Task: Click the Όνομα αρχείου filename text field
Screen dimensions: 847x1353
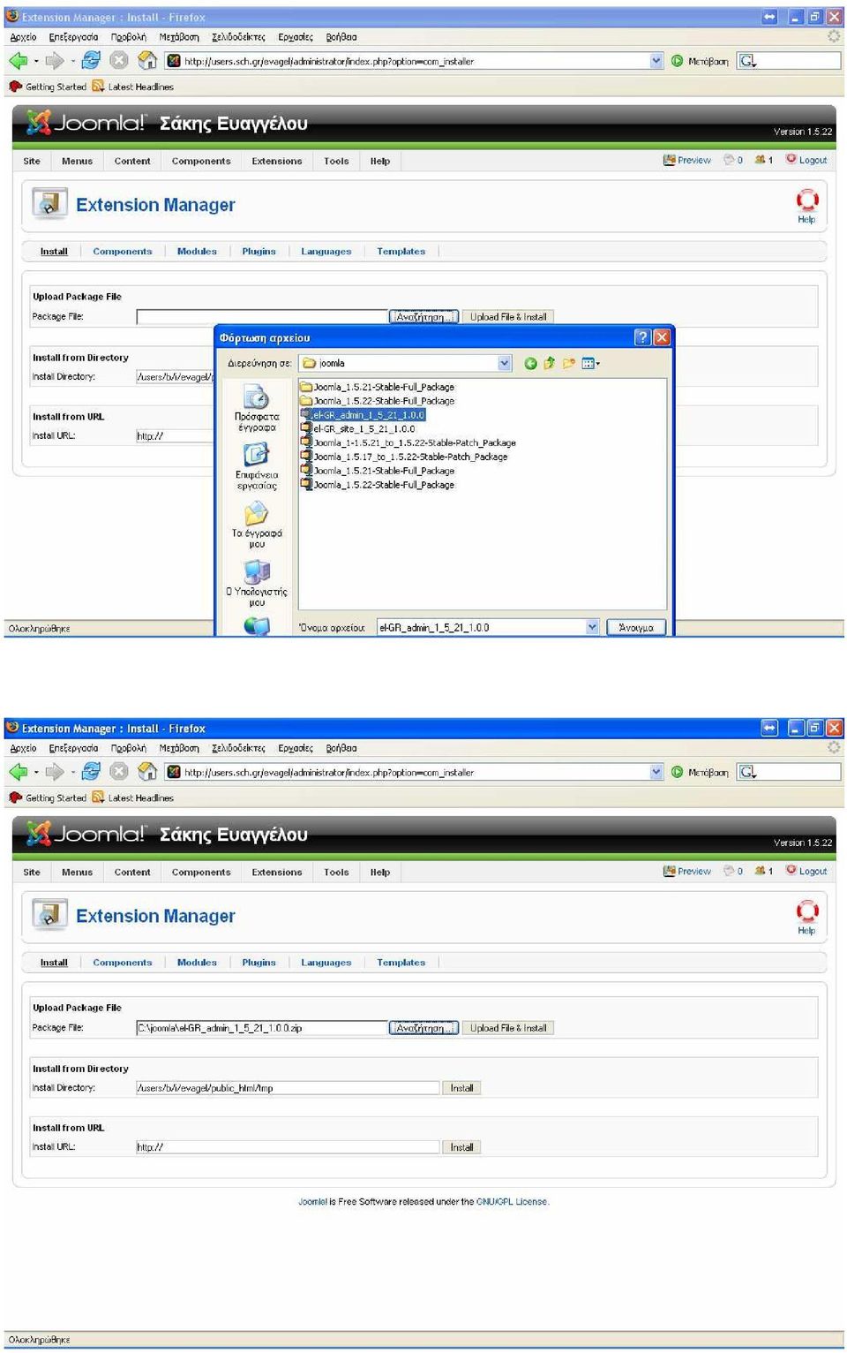Action: coord(481,627)
